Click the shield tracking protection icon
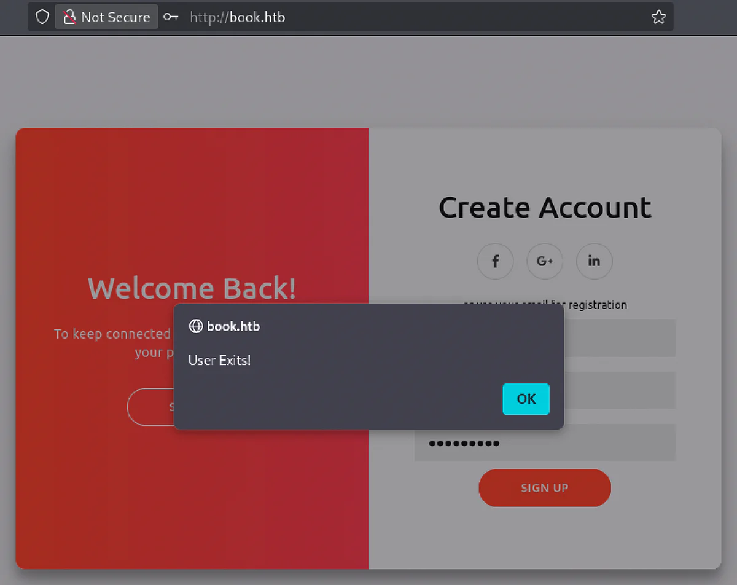The height and width of the screenshot is (585, 737). point(42,17)
